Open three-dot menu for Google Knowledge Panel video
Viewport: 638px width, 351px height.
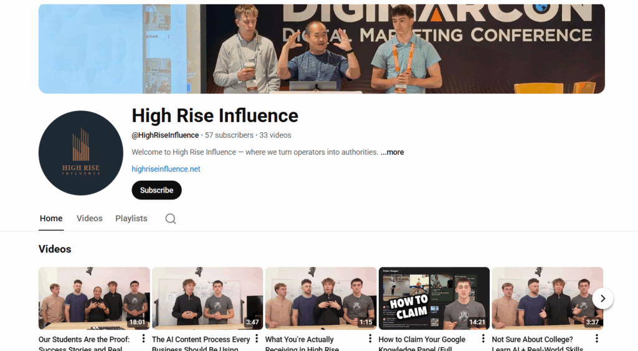(x=483, y=339)
